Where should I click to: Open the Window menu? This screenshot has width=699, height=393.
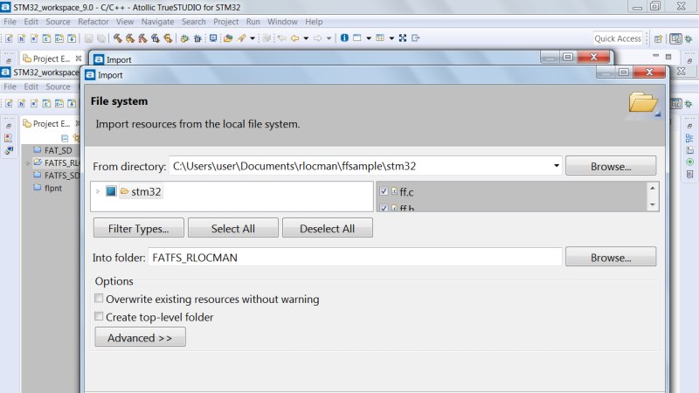(282, 21)
